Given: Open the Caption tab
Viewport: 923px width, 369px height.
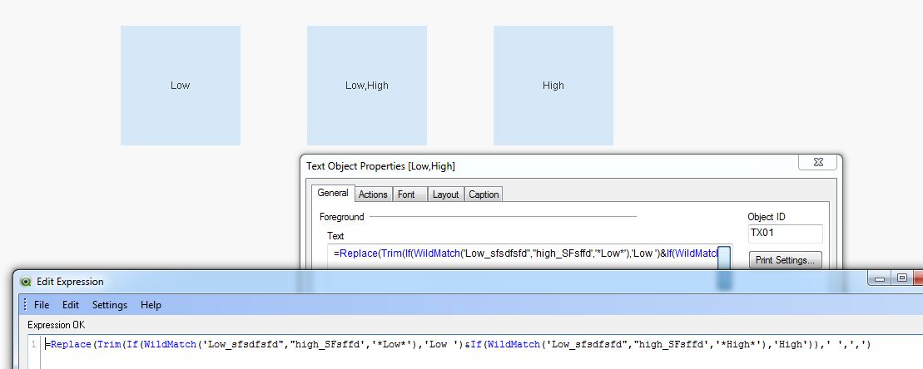Looking at the screenshot, I should tap(484, 194).
